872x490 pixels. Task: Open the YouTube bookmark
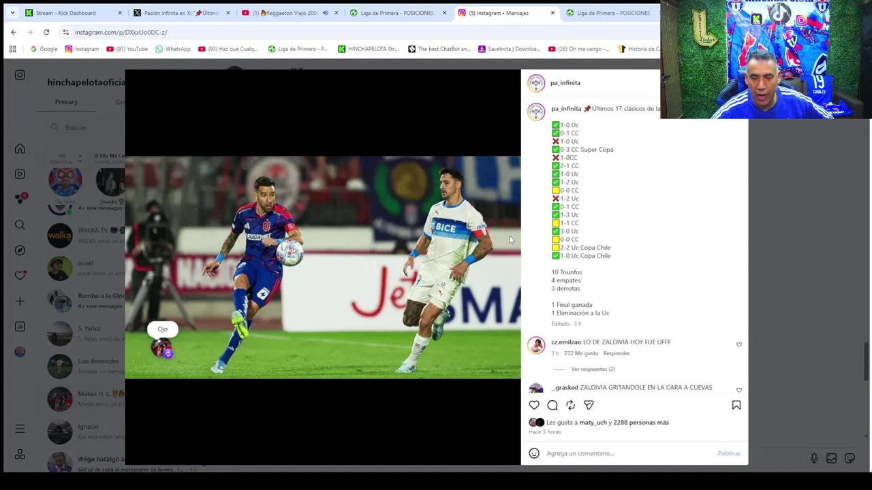click(x=127, y=49)
